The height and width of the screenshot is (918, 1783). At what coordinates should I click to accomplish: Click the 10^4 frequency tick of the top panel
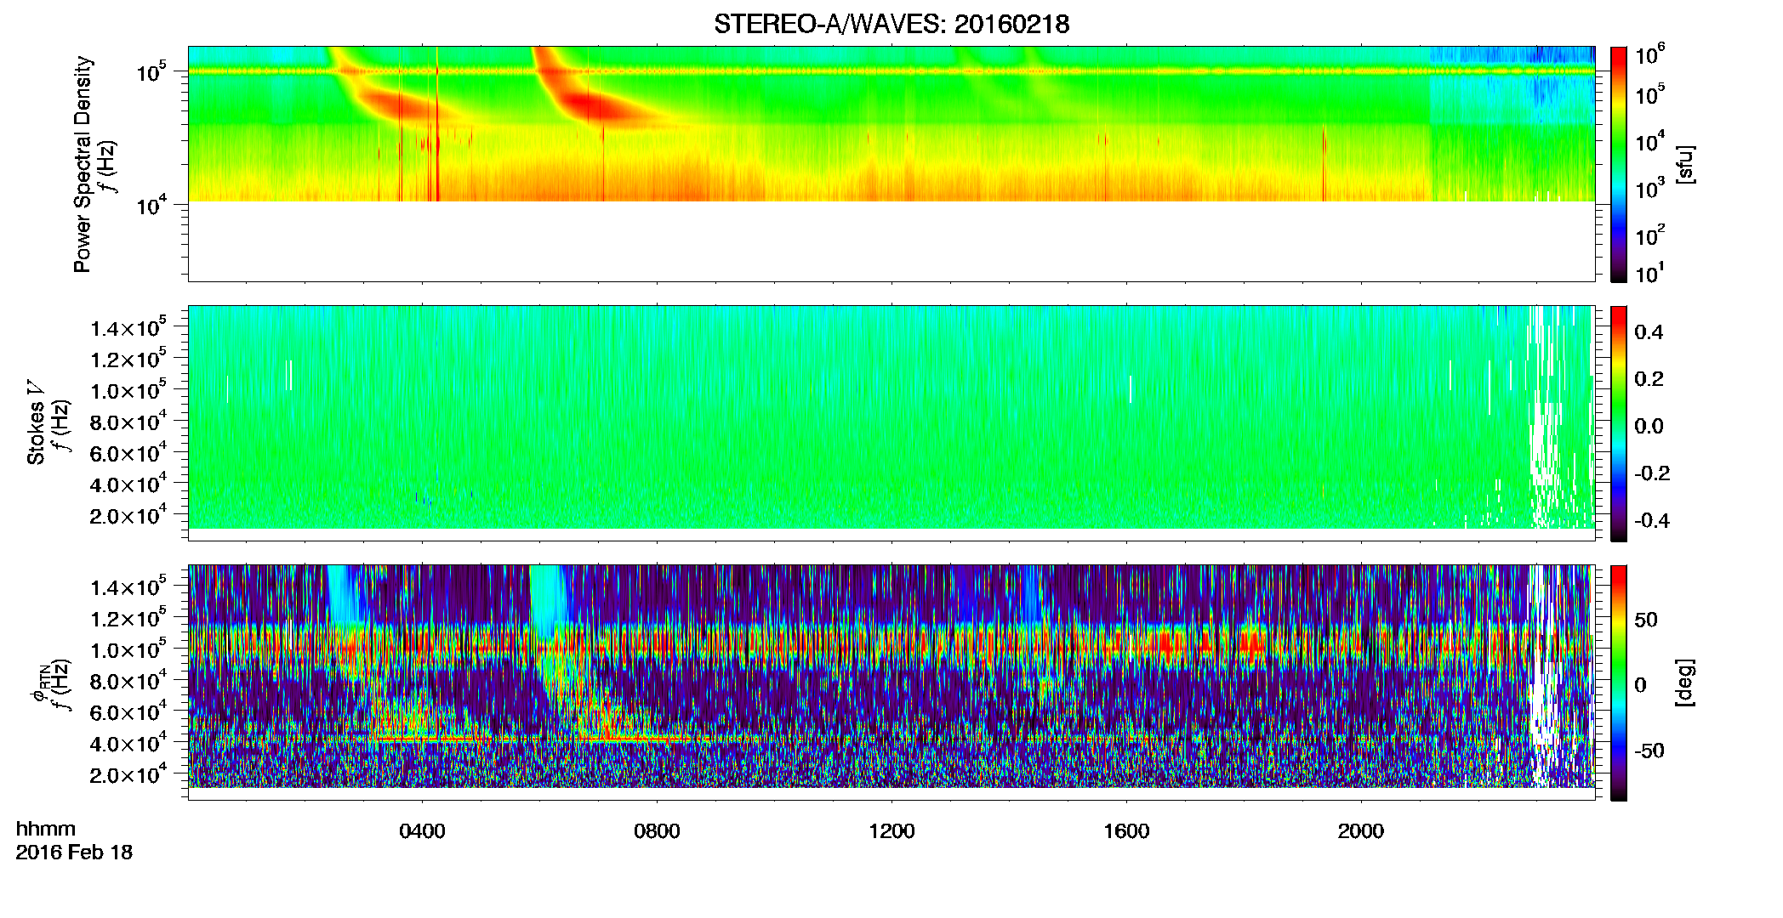pos(151,204)
